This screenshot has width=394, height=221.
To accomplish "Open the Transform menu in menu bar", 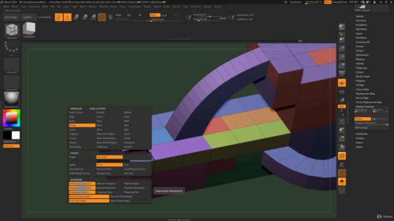I will click(x=196, y=7).
